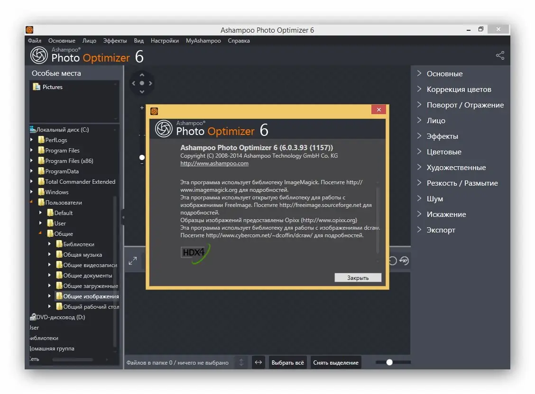Expand the Шум section
The height and width of the screenshot is (394, 535).
coord(419,198)
